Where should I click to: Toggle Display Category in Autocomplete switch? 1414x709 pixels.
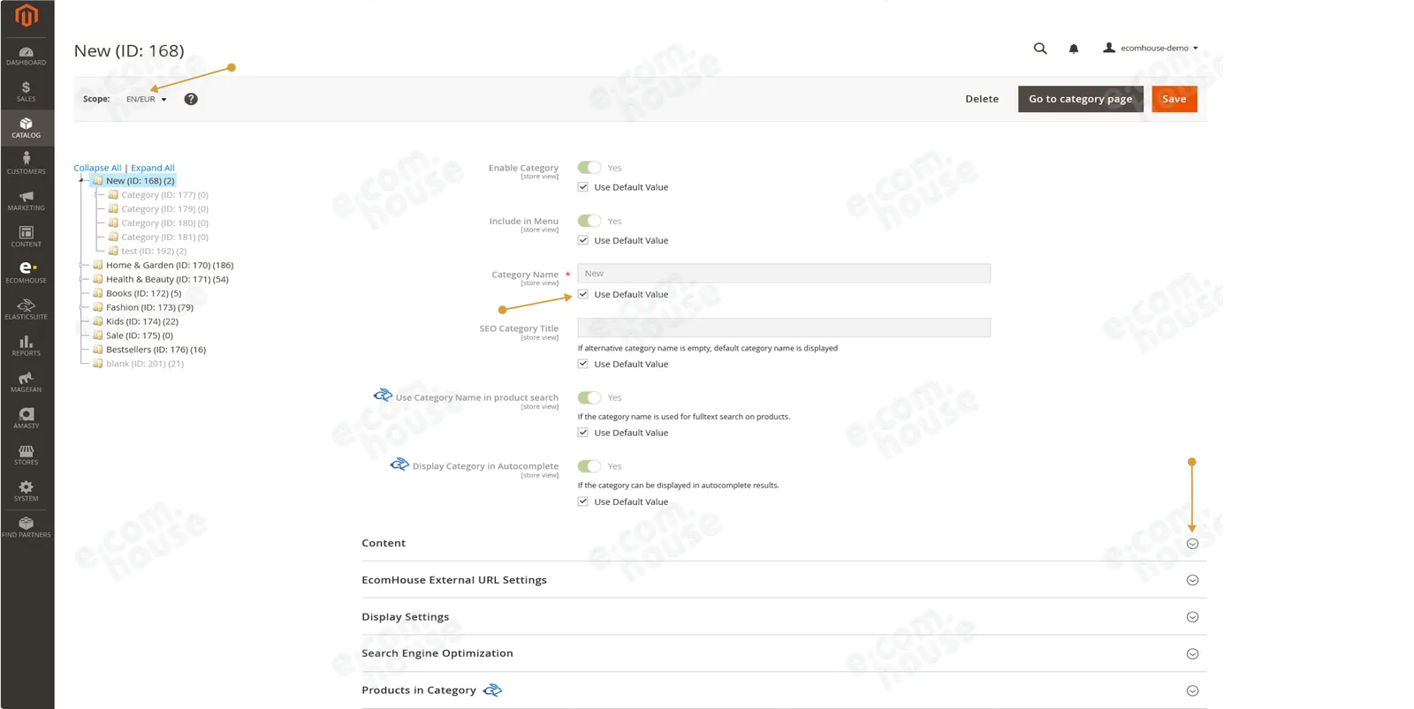[589, 466]
